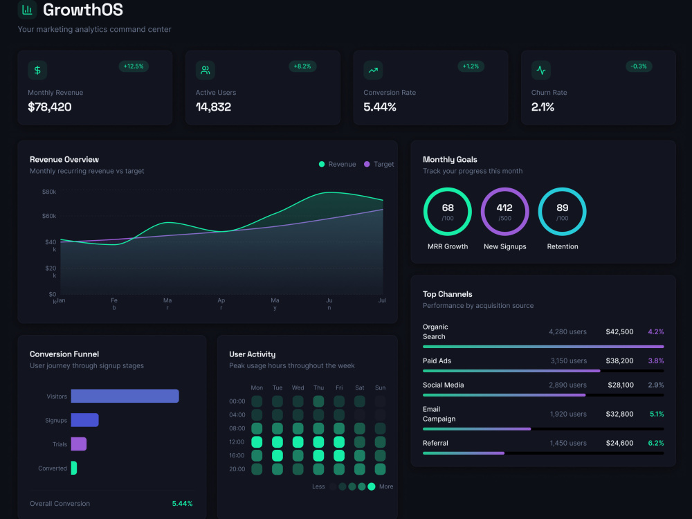Click the Revenue Overview heading
692x519 pixels.
64,160
